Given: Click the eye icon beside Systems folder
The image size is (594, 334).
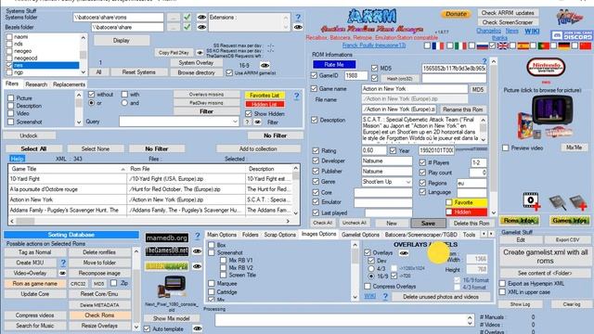Looking at the screenshot, I should (x=201, y=17).
